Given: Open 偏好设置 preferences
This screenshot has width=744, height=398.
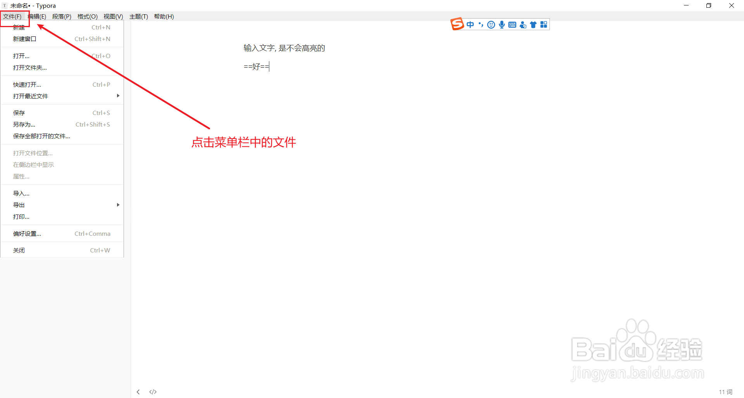Looking at the screenshot, I should pyautogui.click(x=27, y=233).
